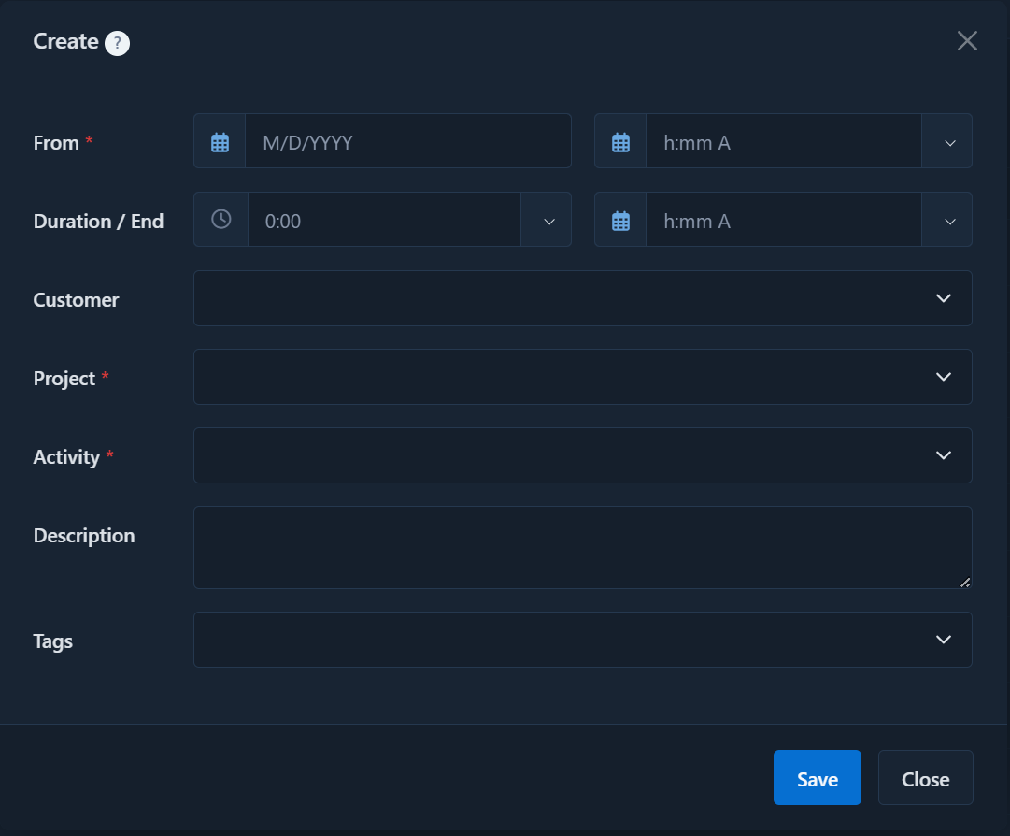
Task: Click the Duration 0:00 input field
Action: click(x=383, y=221)
